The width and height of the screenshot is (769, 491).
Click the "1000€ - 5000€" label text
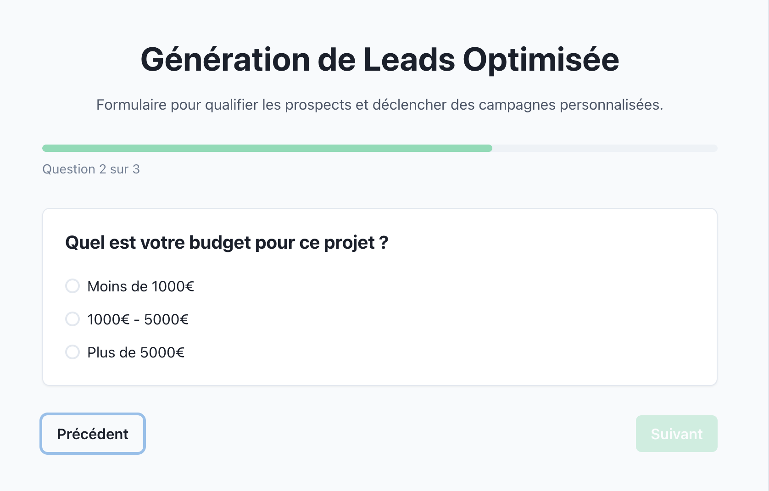[x=138, y=320]
